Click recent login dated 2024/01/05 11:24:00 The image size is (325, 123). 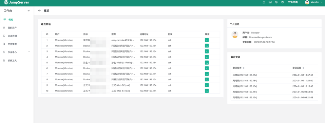click(303, 81)
